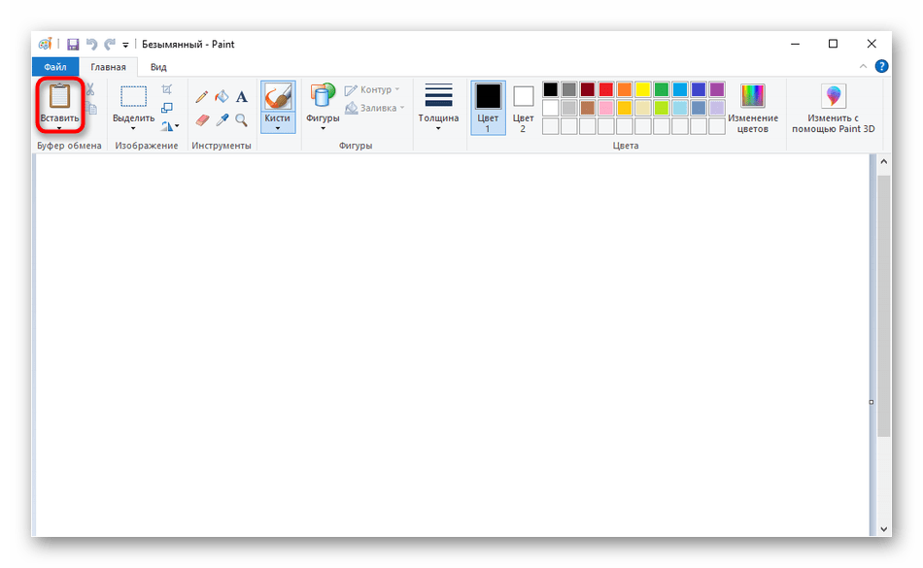The image size is (923, 568).
Task: Expand the Shapes dropdown arrow
Action: pyautogui.click(x=323, y=127)
